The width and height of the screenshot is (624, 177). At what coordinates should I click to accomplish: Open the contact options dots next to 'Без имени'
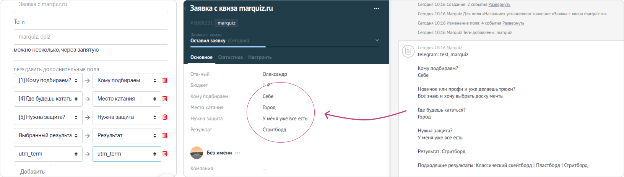[x=238, y=153]
